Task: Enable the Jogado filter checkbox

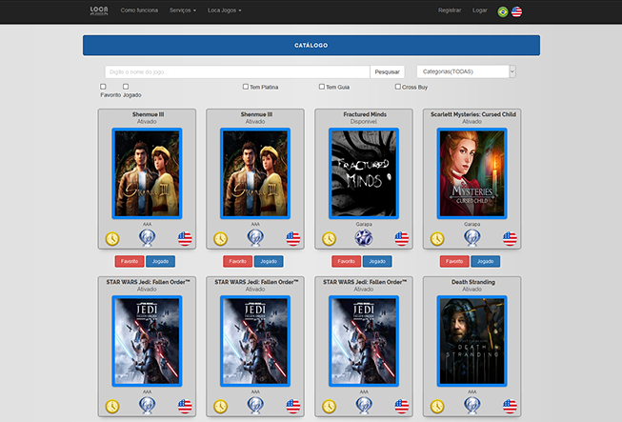Action: [x=126, y=87]
